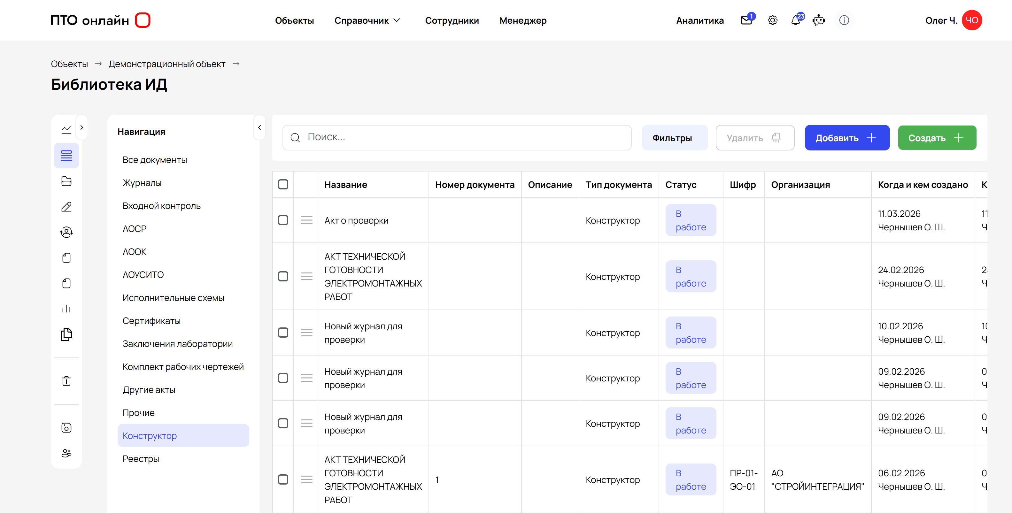The width and height of the screenshot is (1012, 513).
Task: Click the blue Добавить button
Action: [x=847, y=137]
